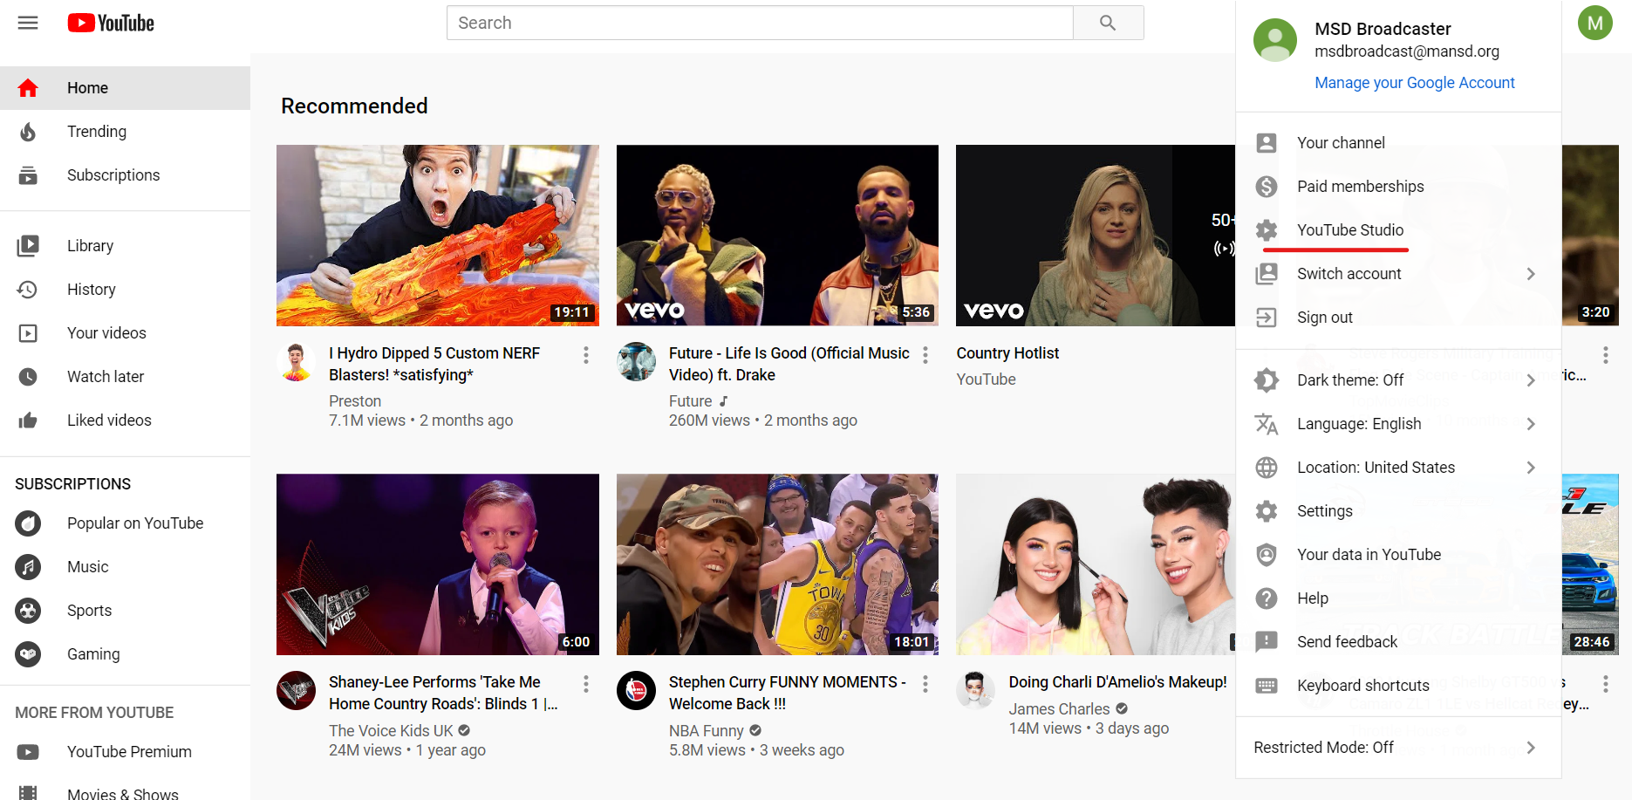This screenshot has height=800, width=1632.
Task: Select Your channel menu item
Action: (1398, 143)
